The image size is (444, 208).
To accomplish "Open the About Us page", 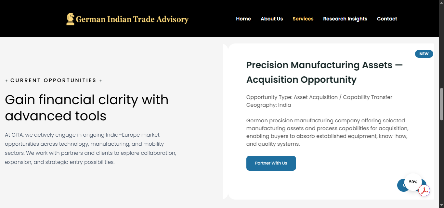I will point(272,19).
